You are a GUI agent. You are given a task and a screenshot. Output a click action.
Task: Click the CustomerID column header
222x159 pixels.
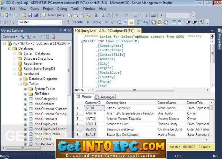click(x=93, y=103)
